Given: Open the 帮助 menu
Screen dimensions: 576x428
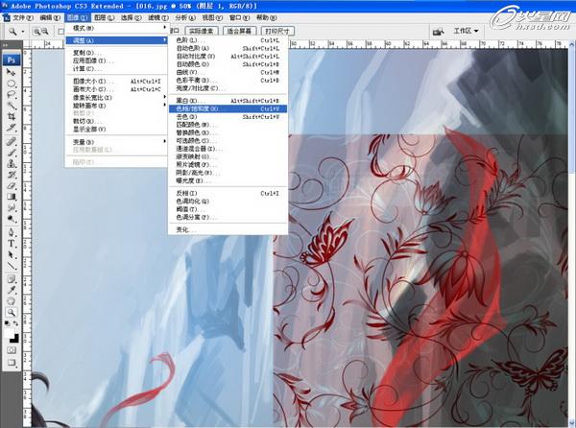Looking at the screenshot, I should coord(266,17).
